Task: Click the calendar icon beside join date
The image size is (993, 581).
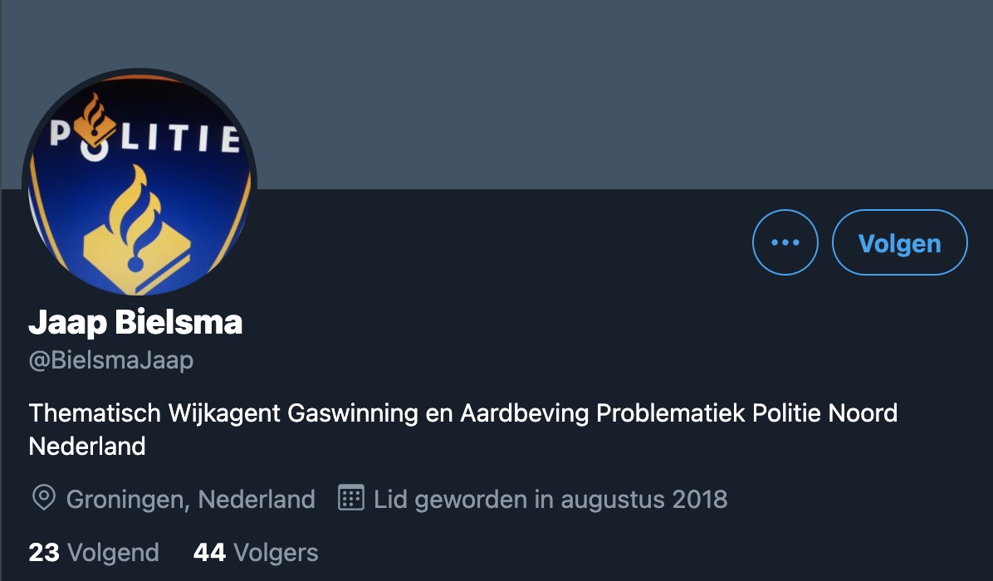Action: pos(351,498)
